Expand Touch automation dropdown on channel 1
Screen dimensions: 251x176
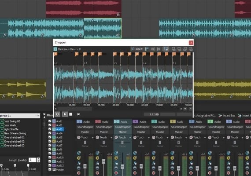(92, 138)
